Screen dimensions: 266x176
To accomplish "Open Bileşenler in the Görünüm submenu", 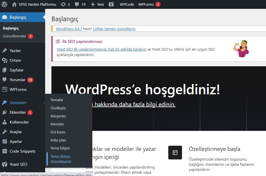I will coord(58,116).
